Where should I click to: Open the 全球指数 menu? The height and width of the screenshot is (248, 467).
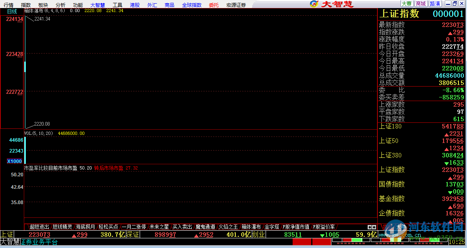pos(192,5)
